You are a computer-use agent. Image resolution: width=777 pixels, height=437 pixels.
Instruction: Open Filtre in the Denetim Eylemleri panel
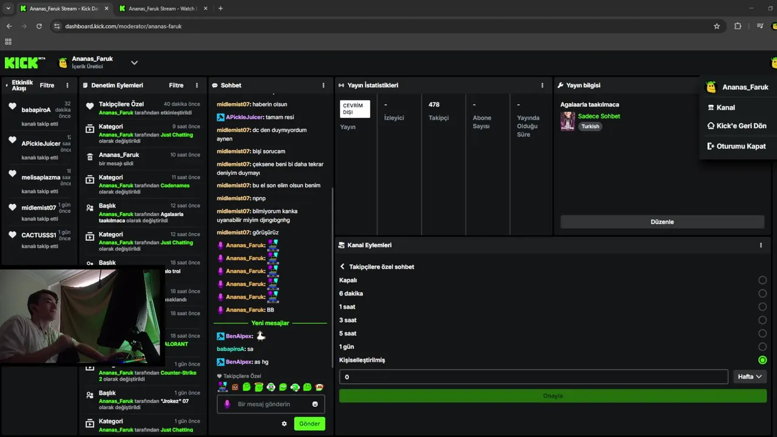176,86
